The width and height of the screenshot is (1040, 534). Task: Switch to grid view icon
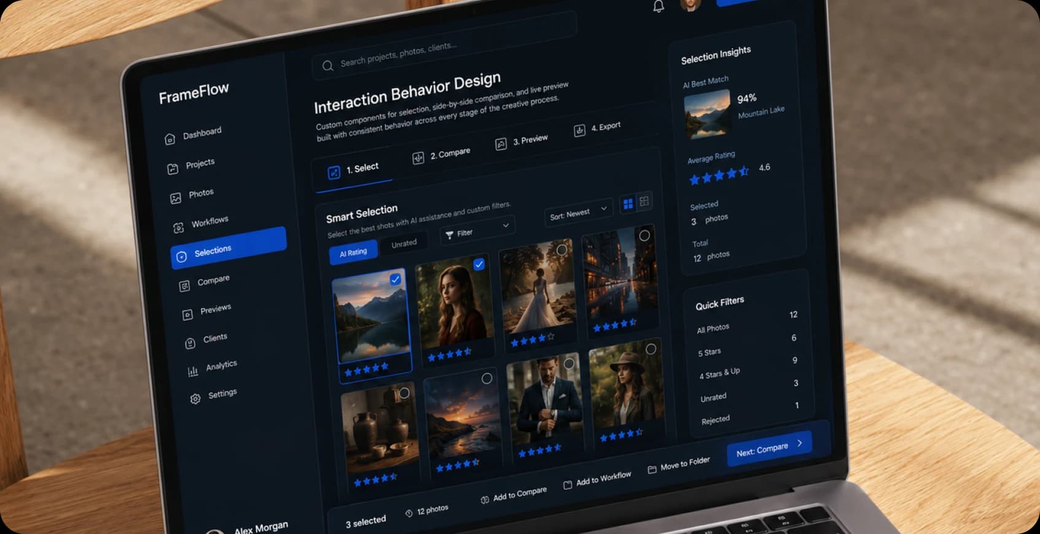point(628,204)
